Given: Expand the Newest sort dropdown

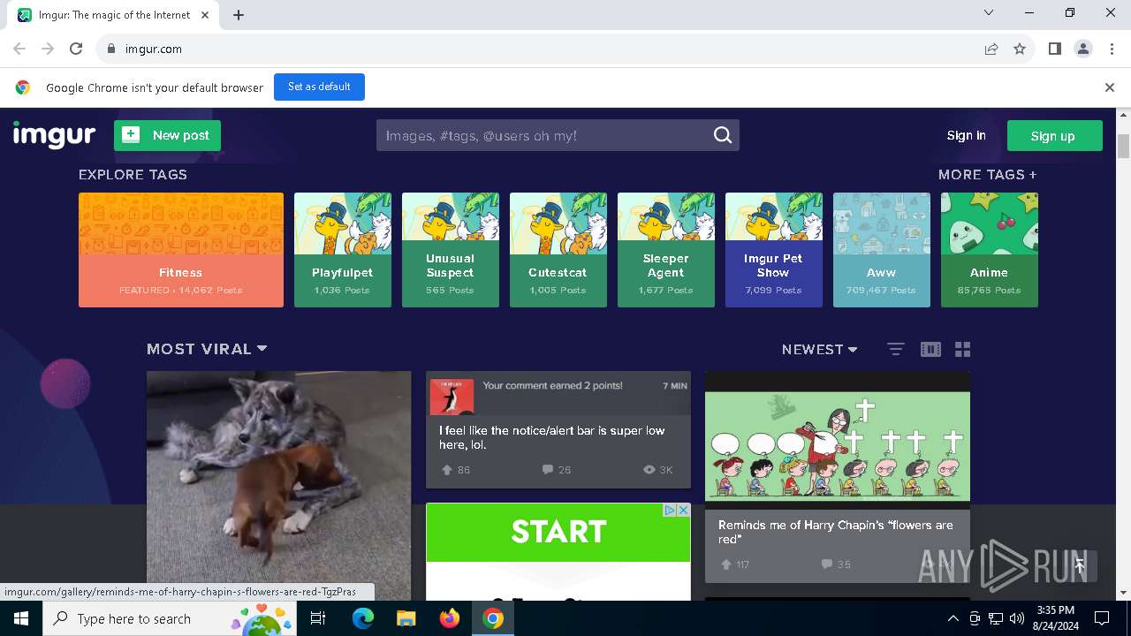Looking at the screenshot, I should click(820, 349).
